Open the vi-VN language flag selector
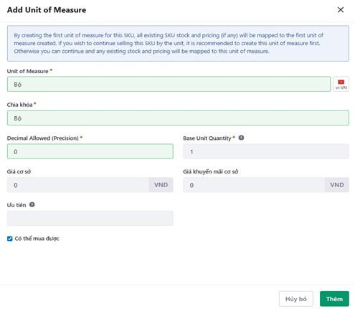 pyautogui.click(x=341, y=84)
